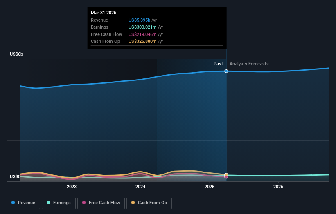This screenshot has width=336, height=214.
Task: Click the Revenue row label in tooltip
Action: tap(99, 20)
